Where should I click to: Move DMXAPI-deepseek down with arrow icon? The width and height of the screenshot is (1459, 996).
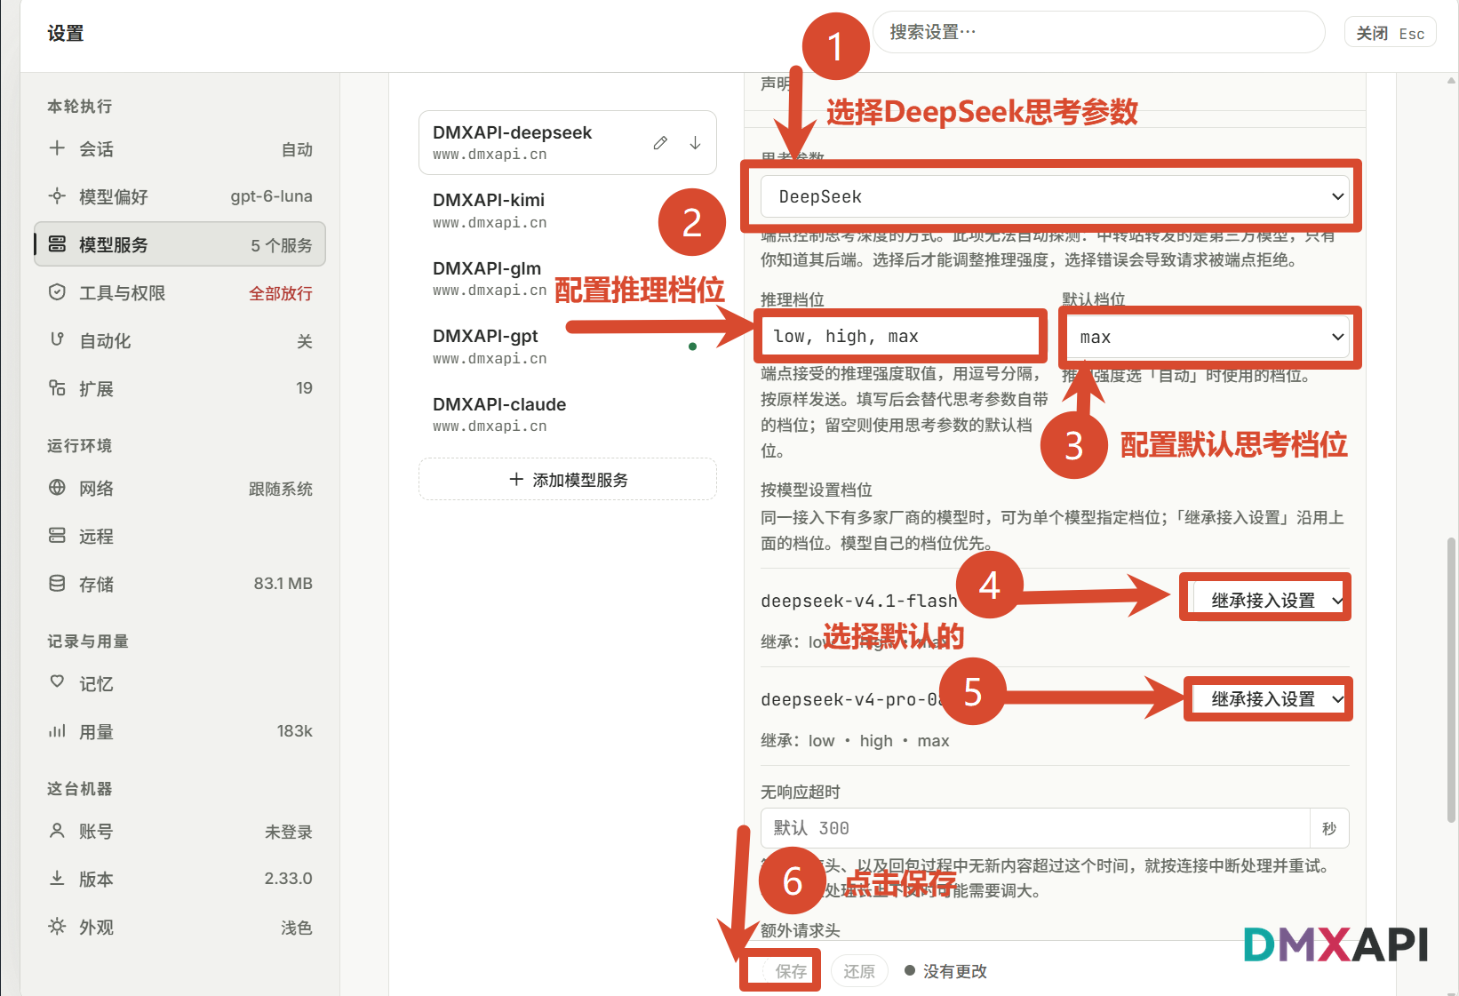coord(695,142)
